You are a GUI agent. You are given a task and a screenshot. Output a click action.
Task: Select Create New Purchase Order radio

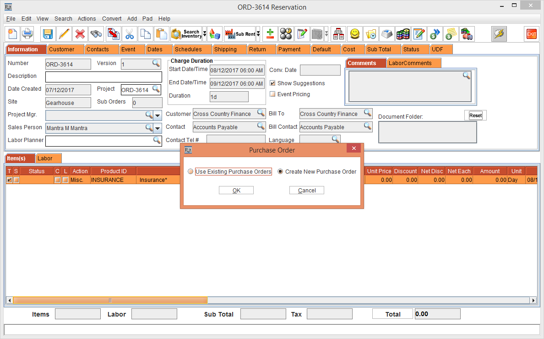281,172
